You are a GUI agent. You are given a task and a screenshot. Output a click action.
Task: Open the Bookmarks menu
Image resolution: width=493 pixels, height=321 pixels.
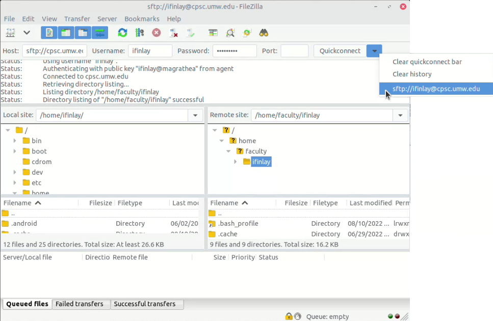tap(142, 19)
